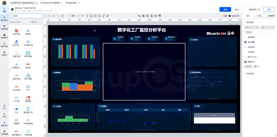Click the back arrow beside page title
Viewport: 277px width, 137px height.
pyautogui.click(x=12, y=9)
